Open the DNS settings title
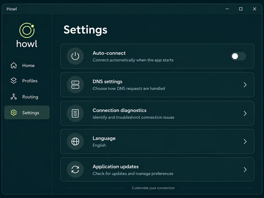Image resolution: width=264 pixels, height=198 pixels. click(107, 82)
